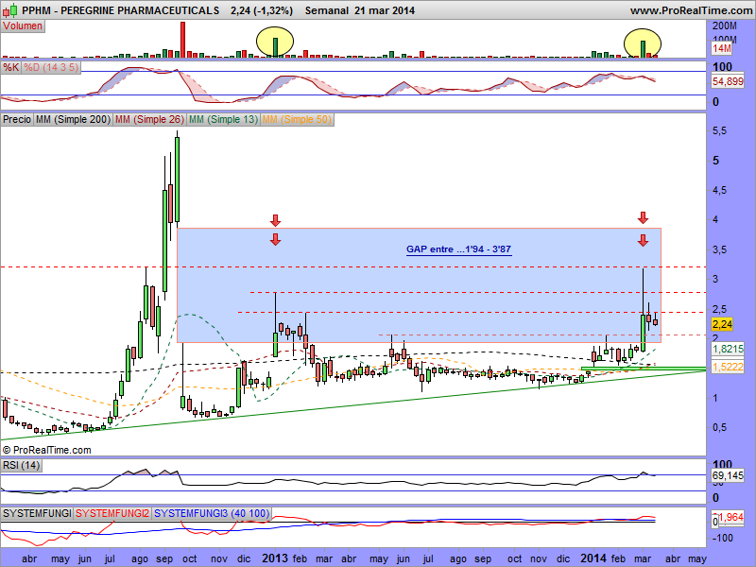The height and width of the screenshot is (567, 756).
Task: Click the 2013 year label on time axis
Action: coord(276,558)
